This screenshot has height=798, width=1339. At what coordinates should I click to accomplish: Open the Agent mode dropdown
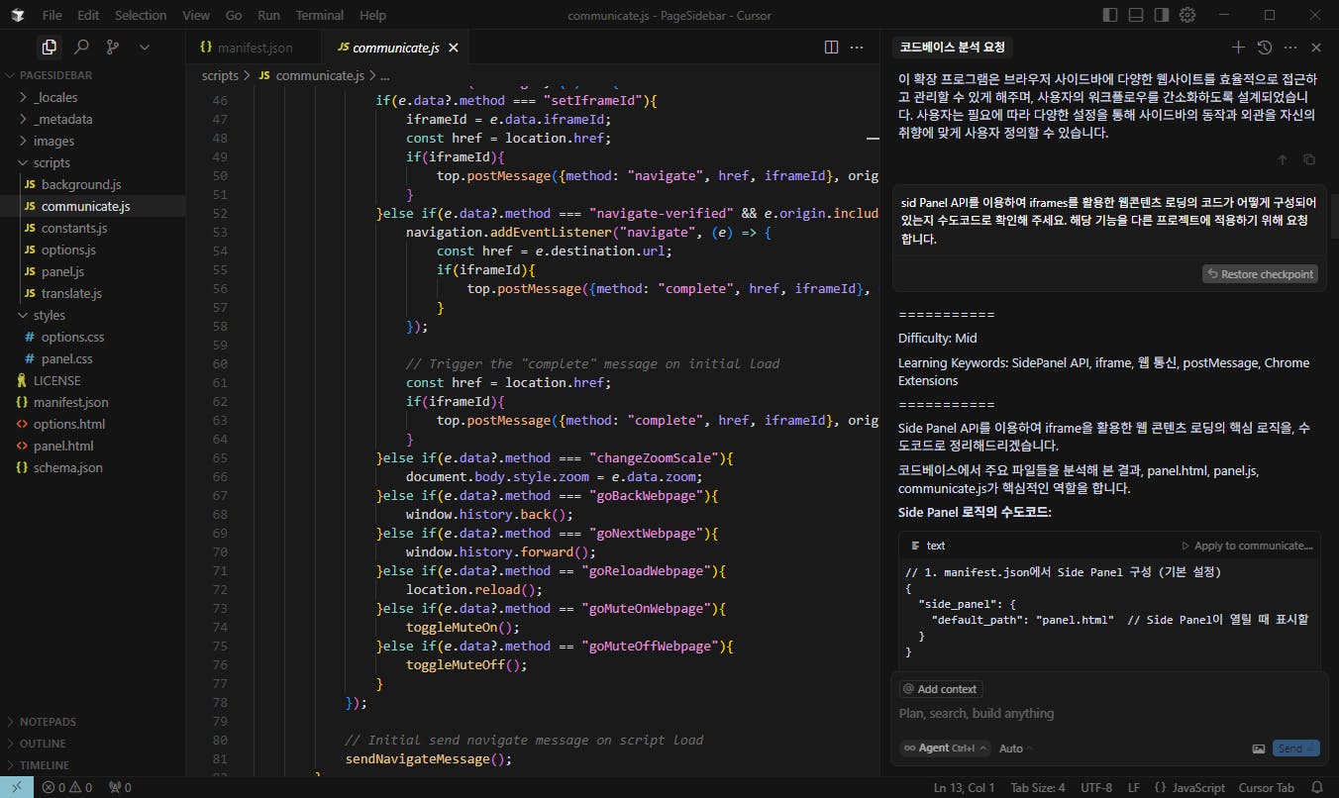[x=941, y=748]
